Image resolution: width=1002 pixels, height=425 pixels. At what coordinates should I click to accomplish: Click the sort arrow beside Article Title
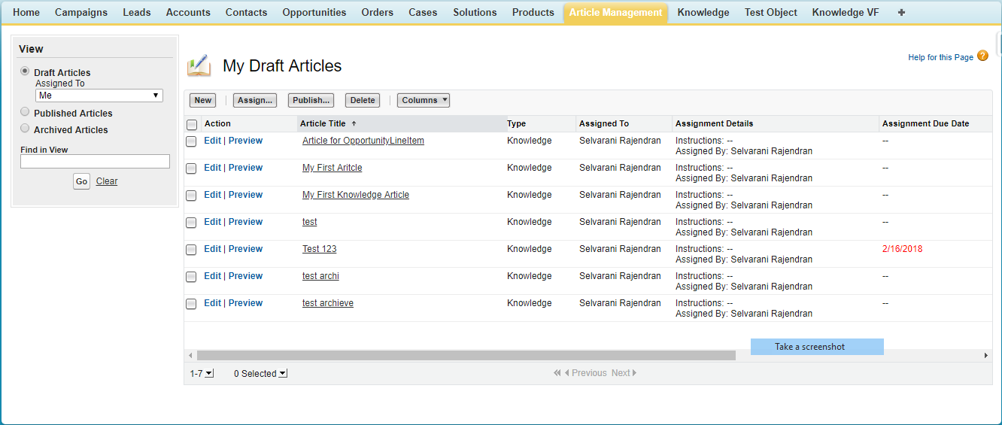(354, 123)
